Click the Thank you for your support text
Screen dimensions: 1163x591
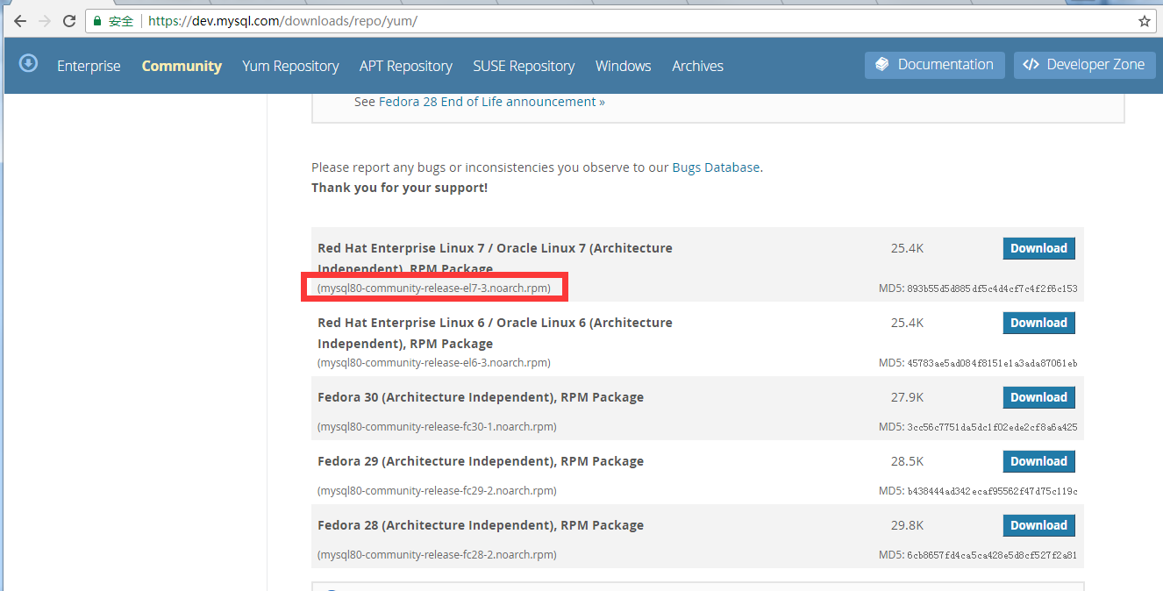[399, 188]
